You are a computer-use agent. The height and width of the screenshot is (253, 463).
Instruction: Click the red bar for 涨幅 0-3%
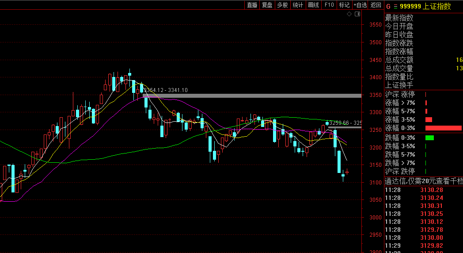point(443,128)
